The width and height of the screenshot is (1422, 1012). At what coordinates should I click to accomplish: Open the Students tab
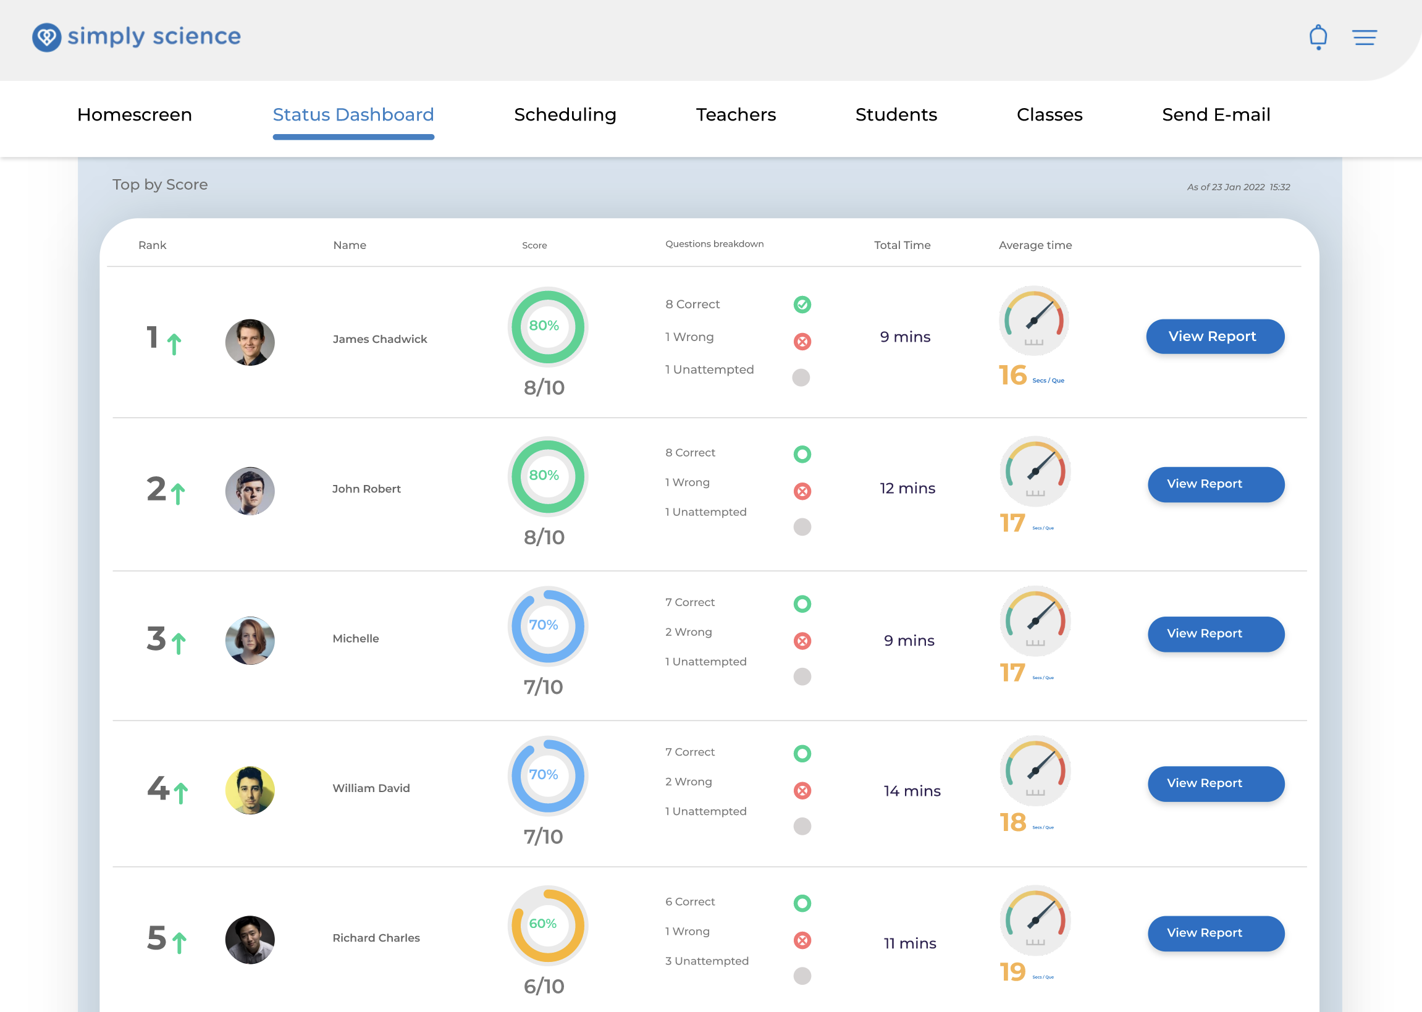(x=896, y=115)
